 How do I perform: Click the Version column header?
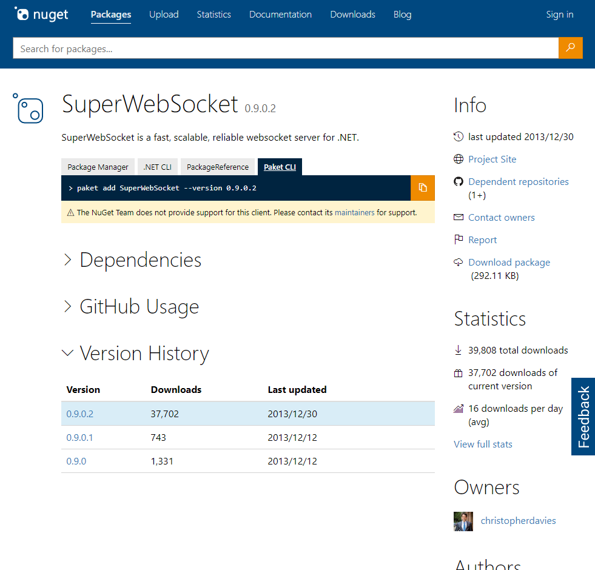point(83,390)
